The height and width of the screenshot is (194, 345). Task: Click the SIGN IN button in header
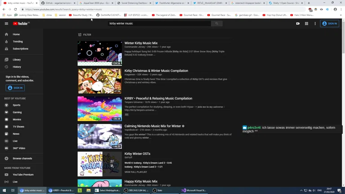tap(329, 23)
